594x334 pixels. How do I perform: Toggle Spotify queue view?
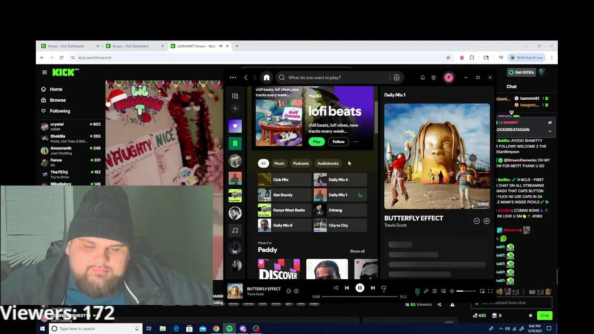tap(434, 291)
